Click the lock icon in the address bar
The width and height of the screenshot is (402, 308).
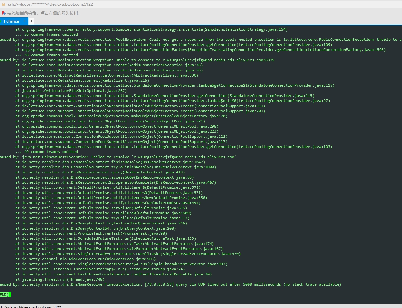[x=4, y=4]
